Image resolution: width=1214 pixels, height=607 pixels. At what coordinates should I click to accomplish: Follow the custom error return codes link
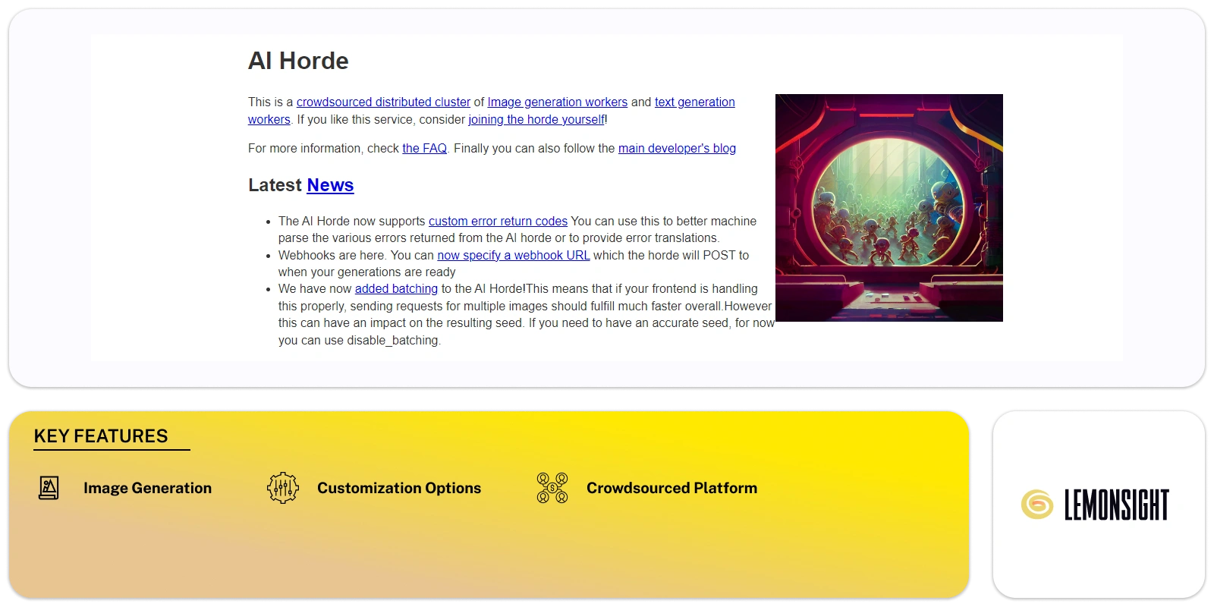tap(498, 222)
